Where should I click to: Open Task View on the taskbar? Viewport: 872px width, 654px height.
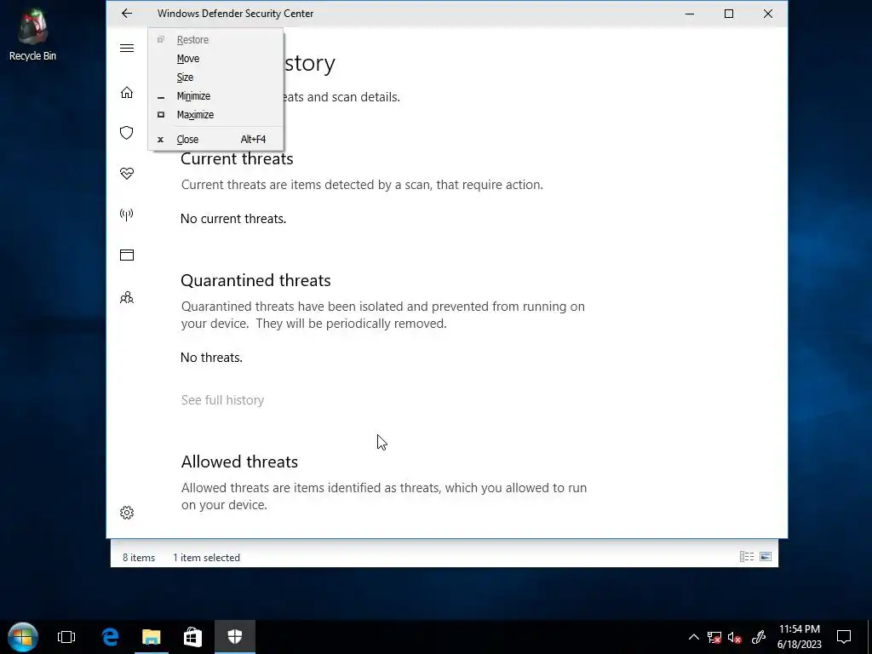(66, 637)
